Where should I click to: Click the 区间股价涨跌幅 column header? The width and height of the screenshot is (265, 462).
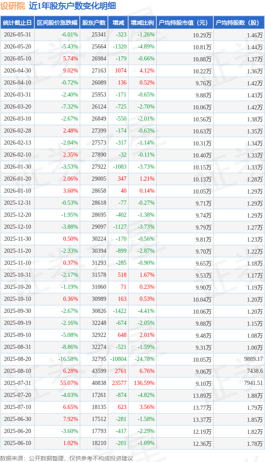57,23
